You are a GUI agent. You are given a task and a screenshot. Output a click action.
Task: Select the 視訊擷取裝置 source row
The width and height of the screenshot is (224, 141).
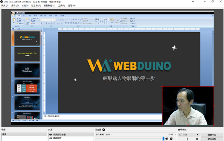tap(71, 135)
